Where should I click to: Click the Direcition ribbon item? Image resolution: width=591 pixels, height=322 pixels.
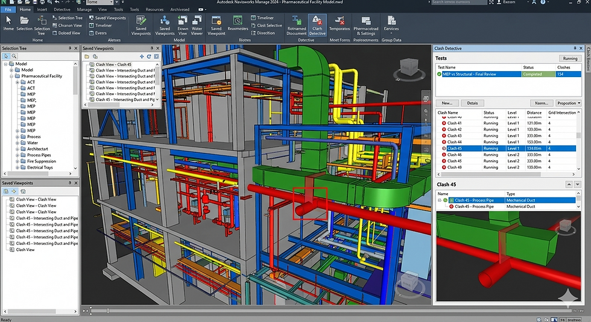[263, 33]
